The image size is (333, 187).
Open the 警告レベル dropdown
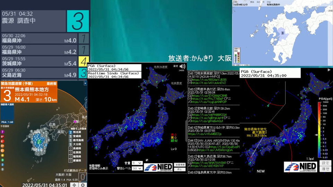pos(137,168)
